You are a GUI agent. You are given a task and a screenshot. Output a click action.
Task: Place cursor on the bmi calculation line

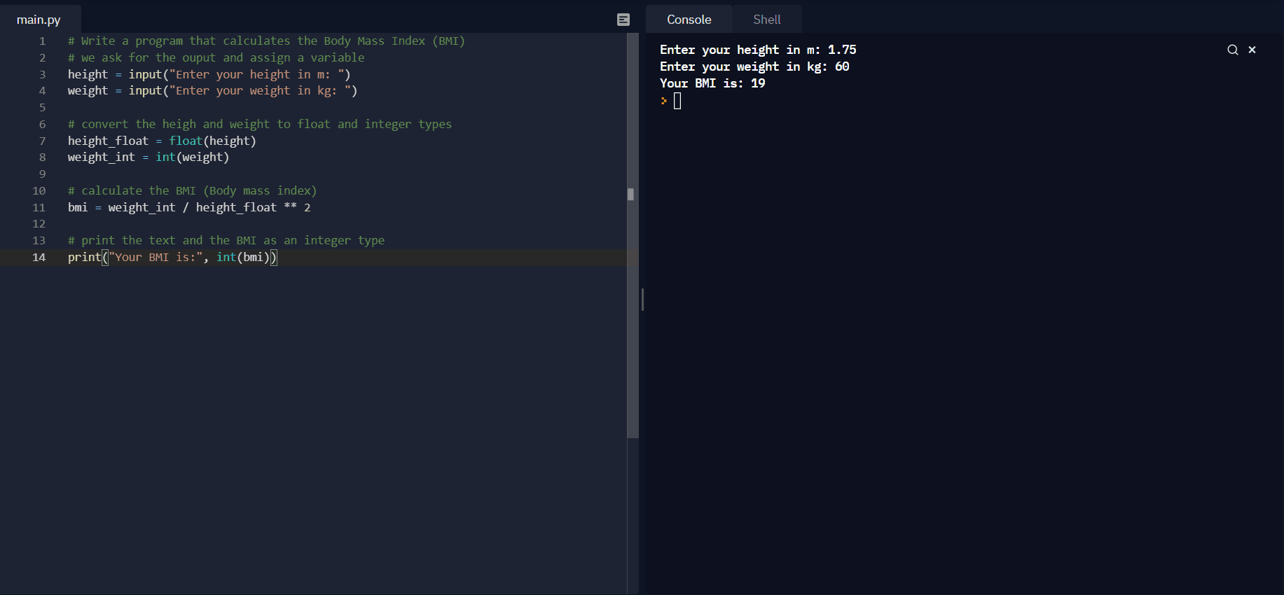(189, 207)
